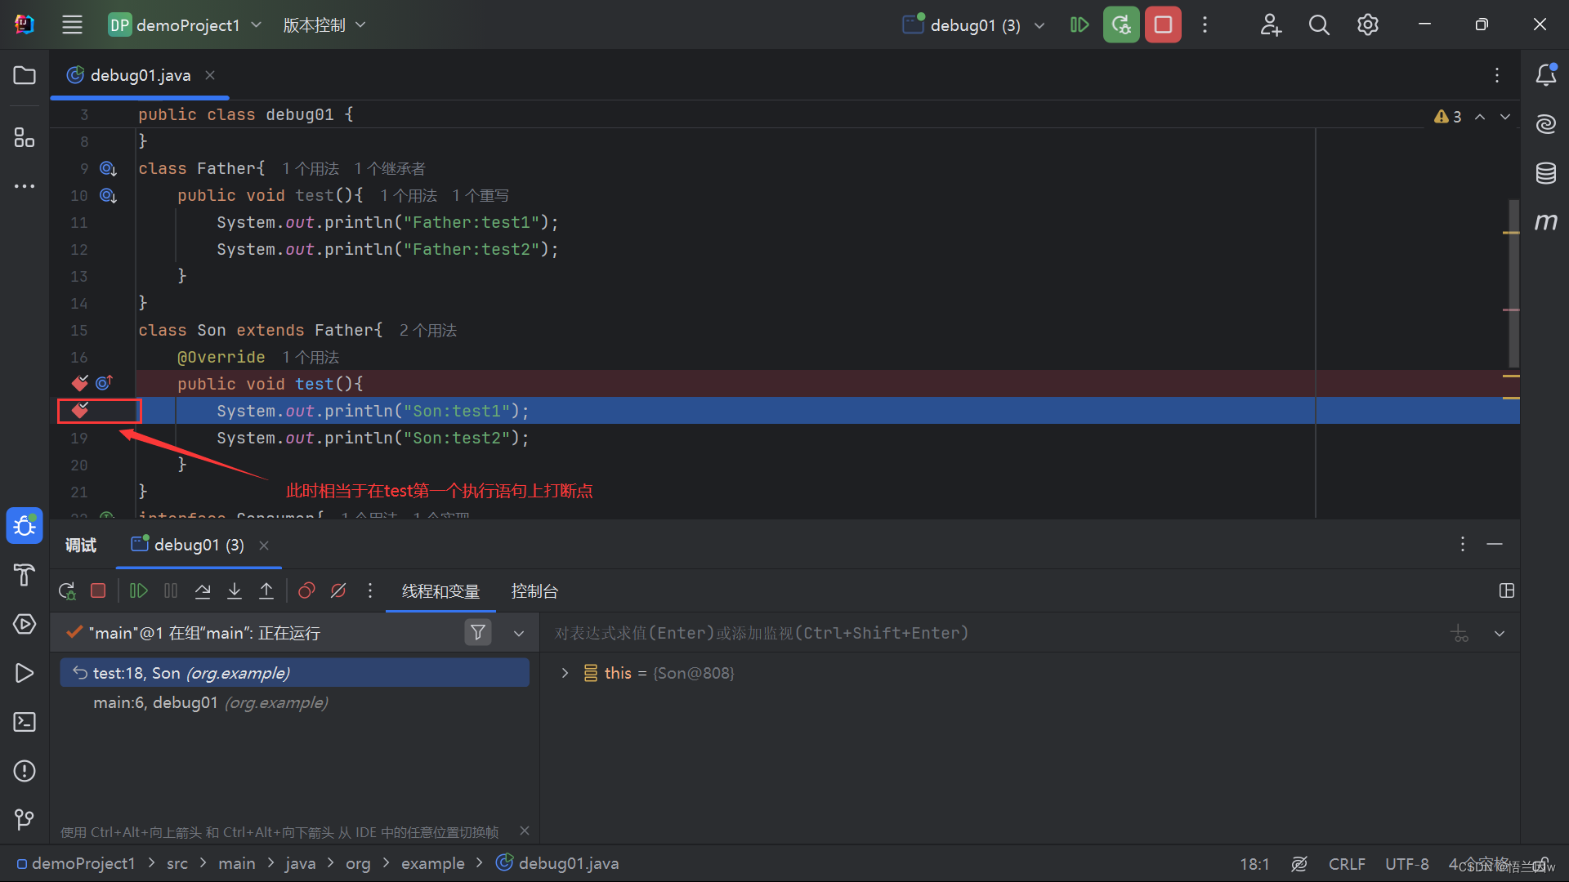Click the Step Out icon in debugger
Image resolution: width=1569 pixels, height=882 pixels.
[267, 590]
